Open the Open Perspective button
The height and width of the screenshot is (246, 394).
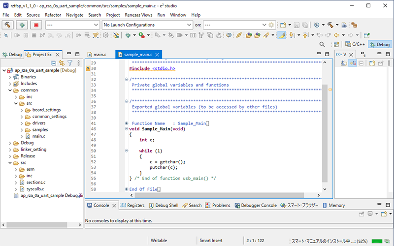336,44
